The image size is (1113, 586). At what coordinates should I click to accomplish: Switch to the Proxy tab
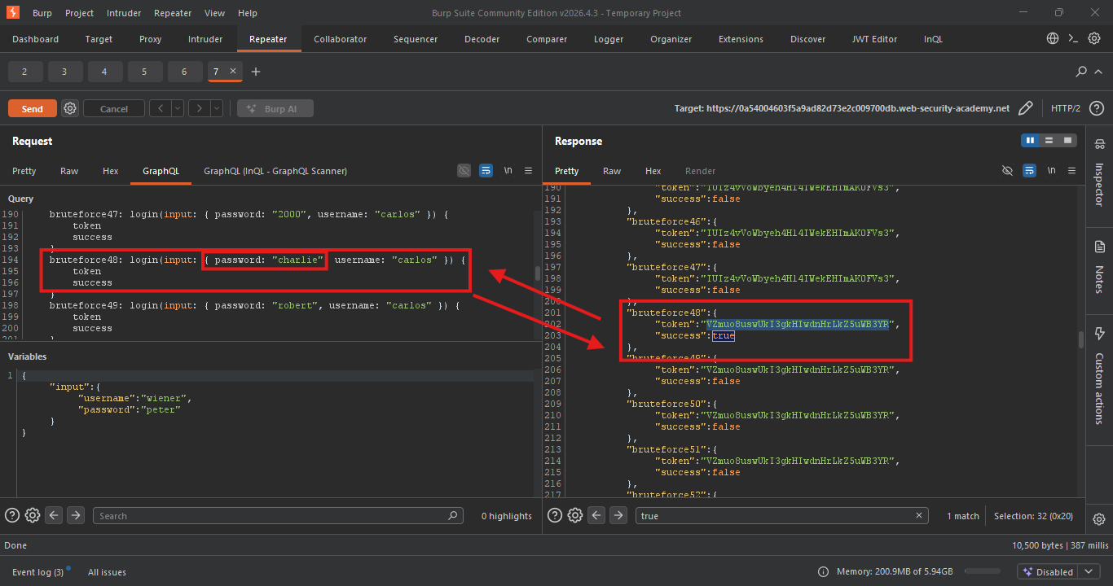(x=150, y=39)
